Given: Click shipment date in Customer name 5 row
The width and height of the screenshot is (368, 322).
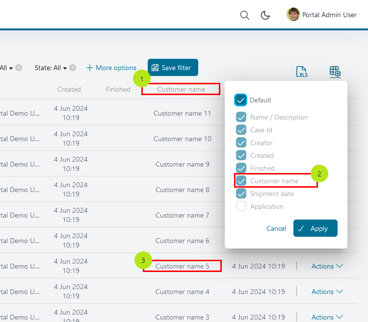Looking at the screenshot, I should pos(259,266).
